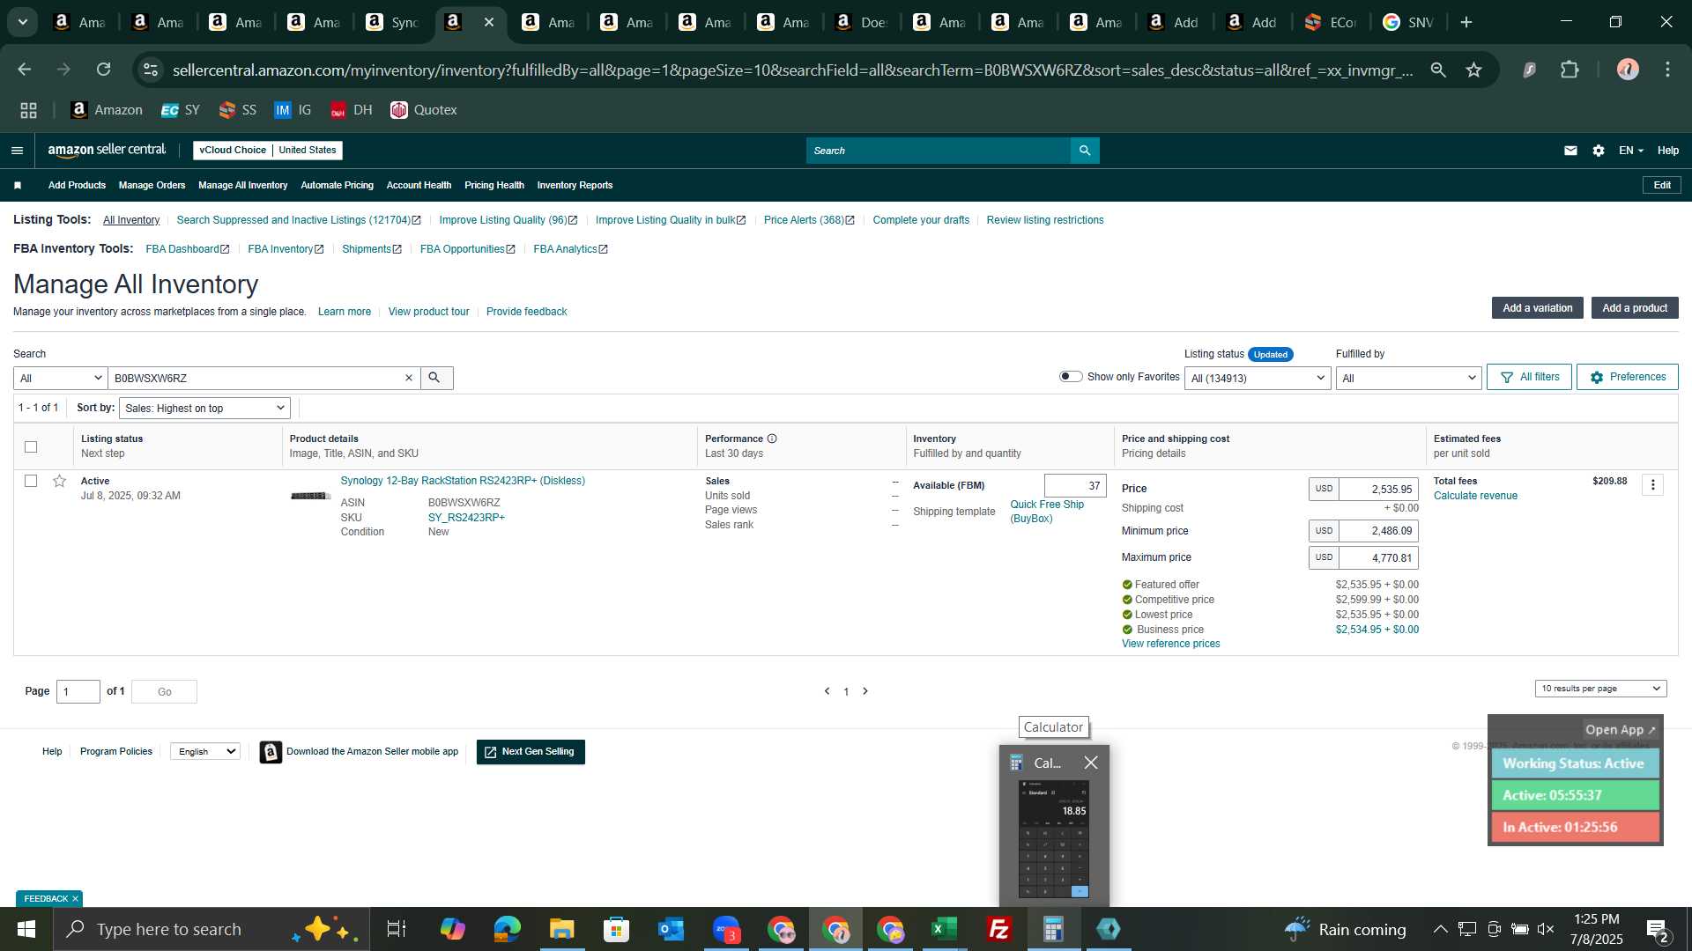Open View reference prices link
Viewport: 1692px width, 951px height.
(x=1170, y=644)
